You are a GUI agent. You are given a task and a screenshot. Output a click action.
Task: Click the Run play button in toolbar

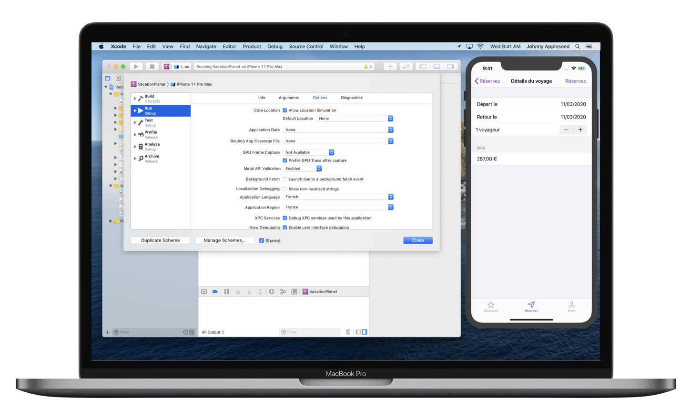coord(136,67)
